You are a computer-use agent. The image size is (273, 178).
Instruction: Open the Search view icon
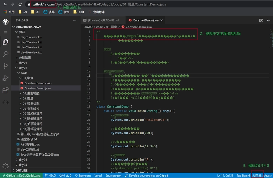(6, 54)
